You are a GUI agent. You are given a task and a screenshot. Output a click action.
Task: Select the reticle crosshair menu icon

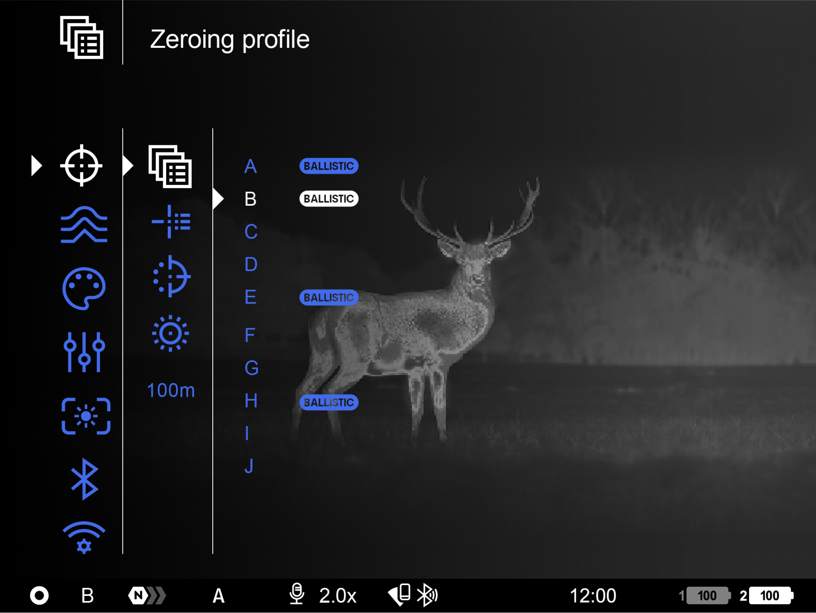(x=82, y=165)
